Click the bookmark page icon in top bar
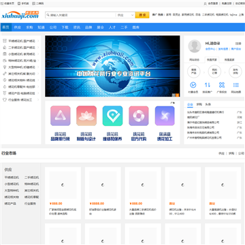245x245 pixels. coord(2,3)
